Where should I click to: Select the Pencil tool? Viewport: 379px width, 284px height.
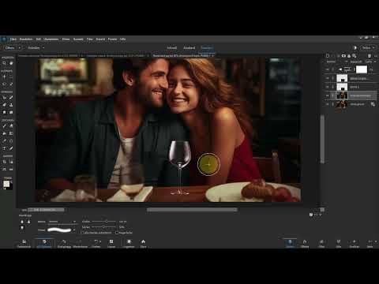11,148
